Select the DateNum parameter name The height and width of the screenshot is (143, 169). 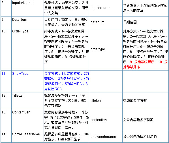(x=20, y=20)
